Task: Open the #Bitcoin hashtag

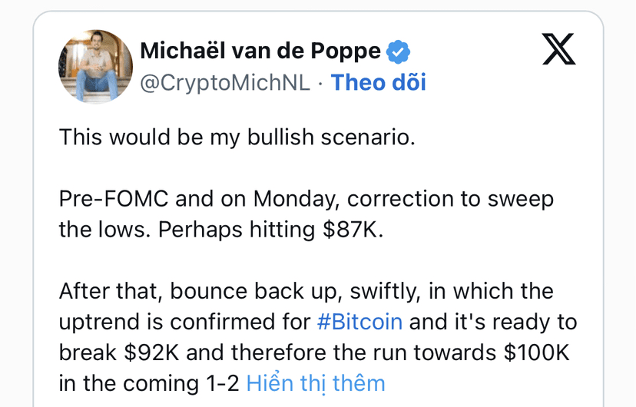Action: point(359,322)
